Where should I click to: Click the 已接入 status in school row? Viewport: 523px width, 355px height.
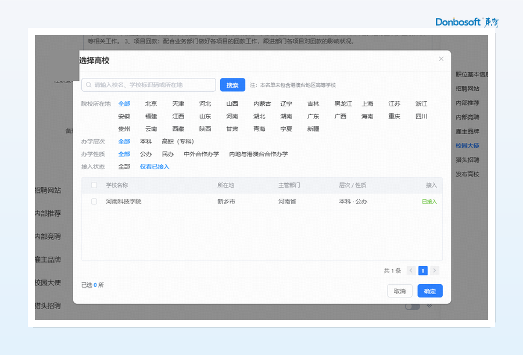click(429, 202)
